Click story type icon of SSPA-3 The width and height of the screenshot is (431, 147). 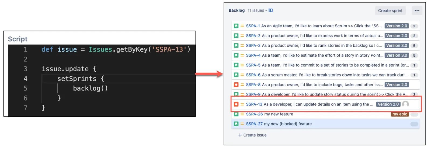point(236,46)
